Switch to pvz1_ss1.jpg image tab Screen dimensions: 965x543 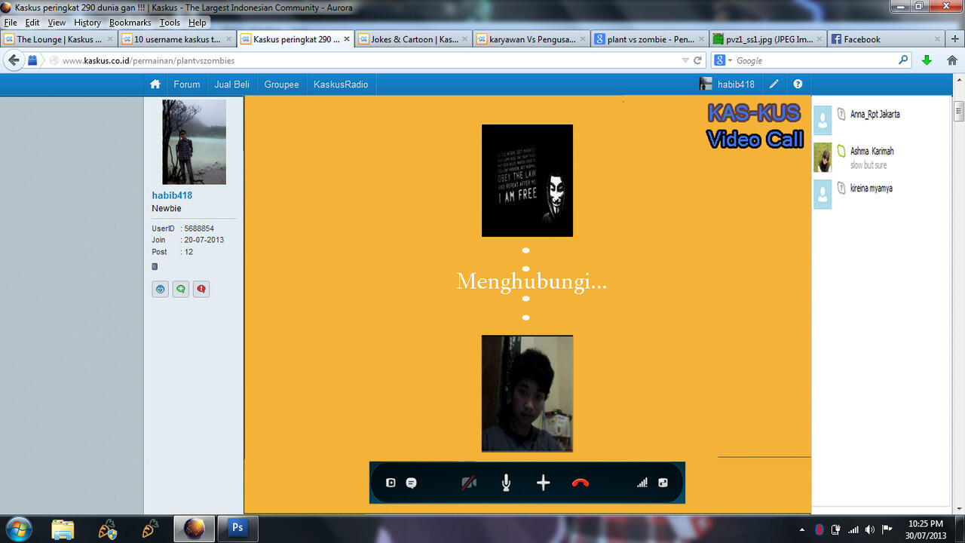click(769, 39)
